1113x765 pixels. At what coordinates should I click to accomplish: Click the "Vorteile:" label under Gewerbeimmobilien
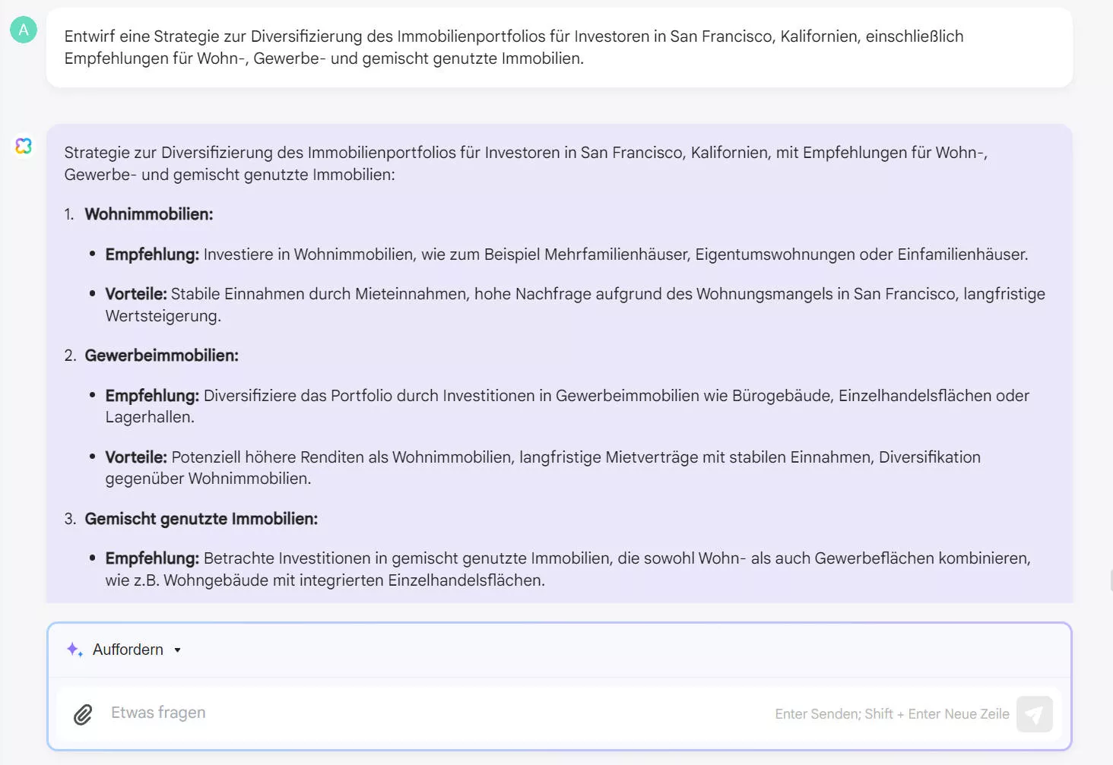pyautogui.click(x=136, y=457)
